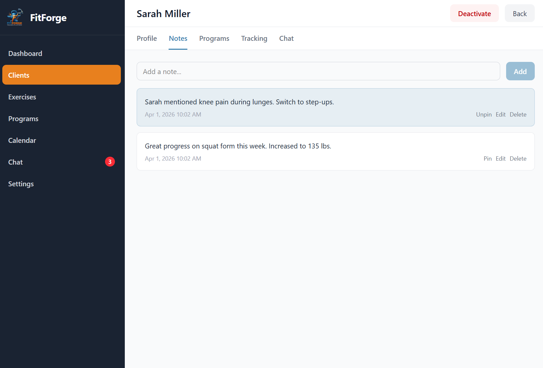
Task: Click the FitForge logo icon
Action: (x=15, y=17)
